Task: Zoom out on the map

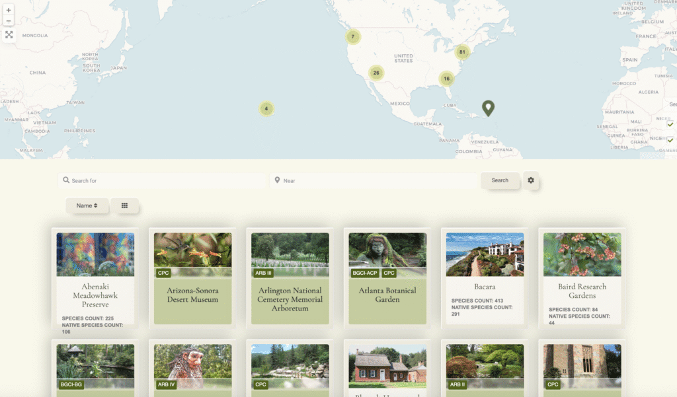Action: click(x=9, y=21)
